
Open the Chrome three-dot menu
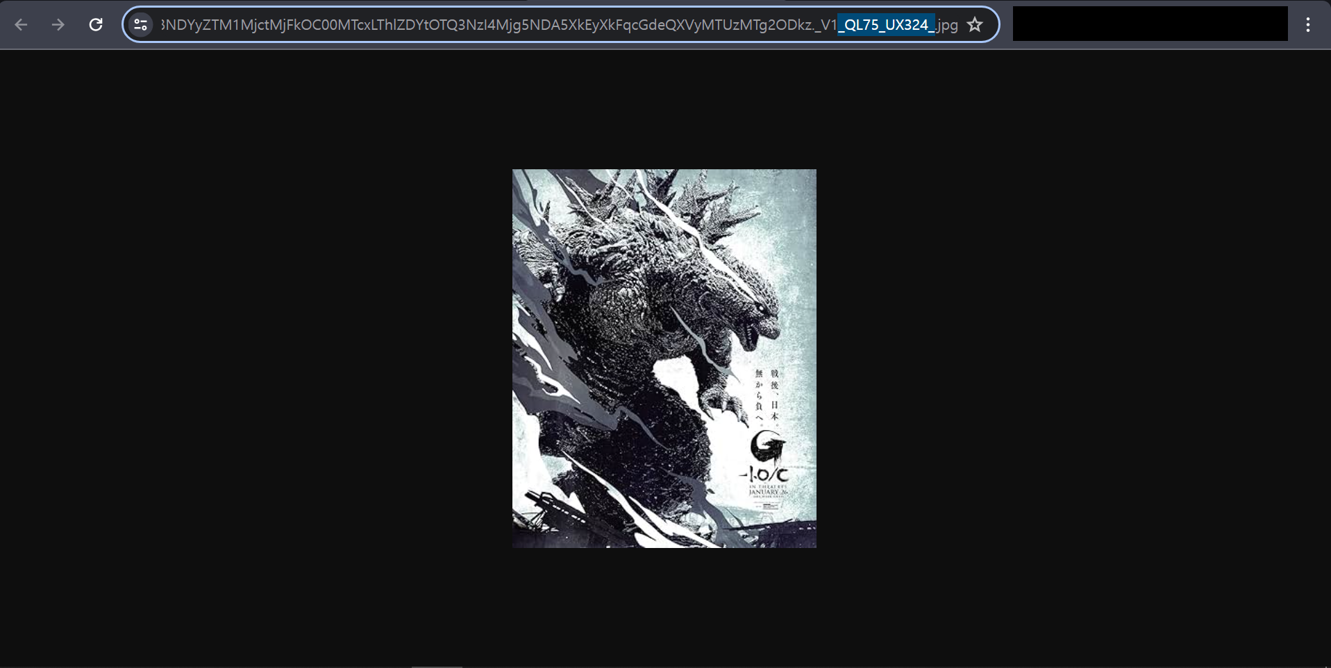(1308, 25)
